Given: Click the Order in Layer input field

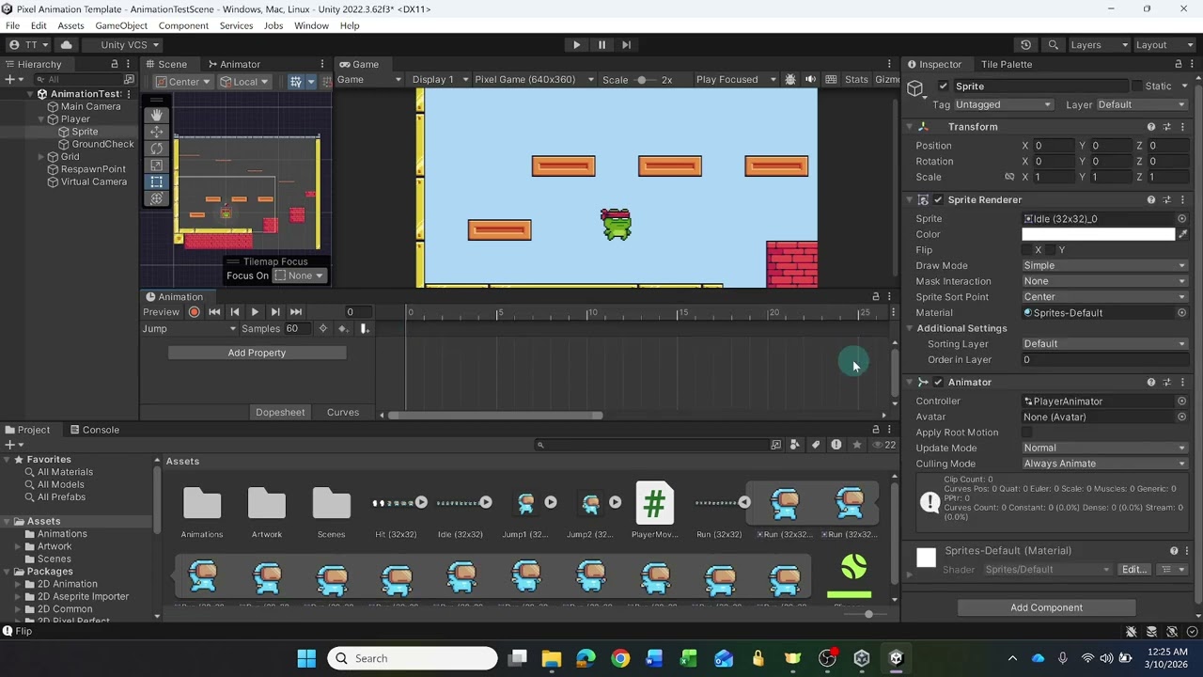Looking at the screenshot, I should click(x=1104, y=359).
